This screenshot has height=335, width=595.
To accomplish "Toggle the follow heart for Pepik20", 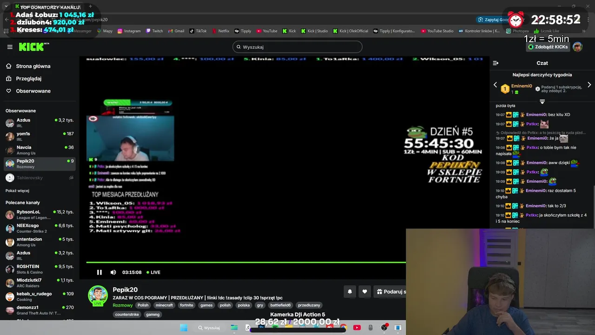I will point(364,292).
